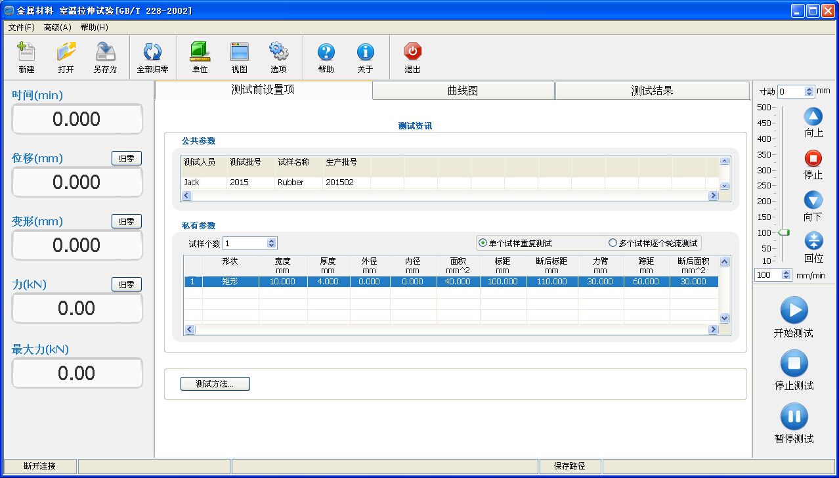Change the mm/min speed spinner value
The width and height of the screenshot is (839, 478).
[x=786, y=275]
